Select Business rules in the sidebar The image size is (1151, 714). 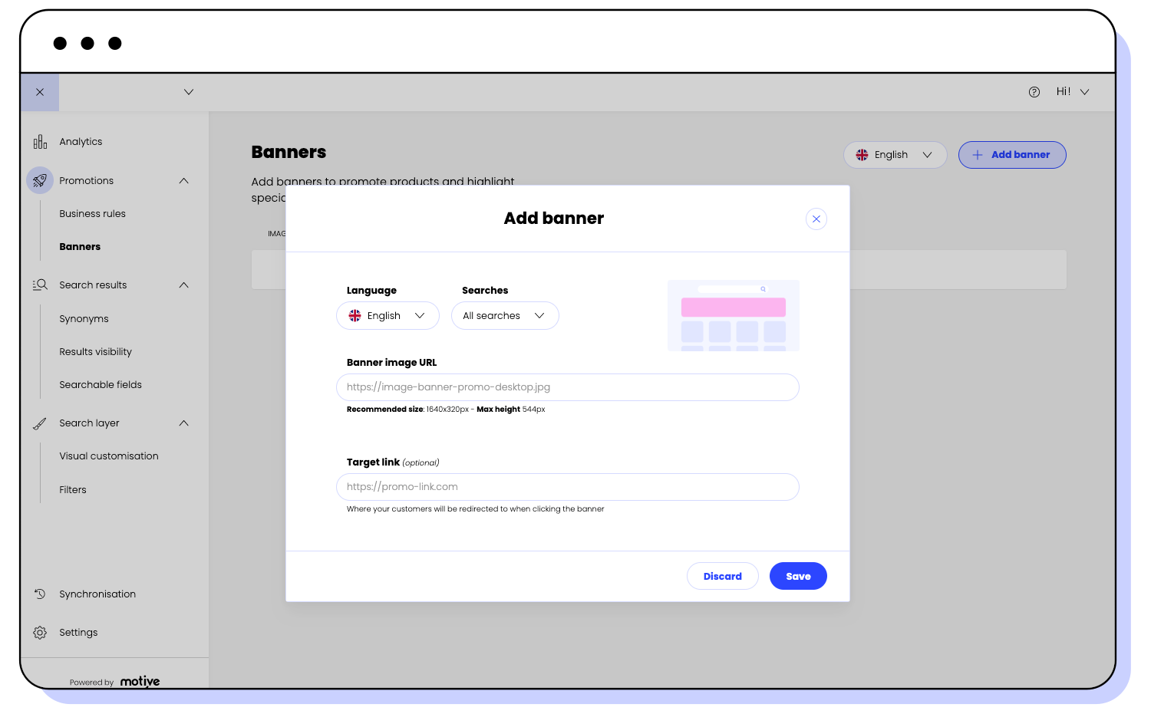point(92,213)
